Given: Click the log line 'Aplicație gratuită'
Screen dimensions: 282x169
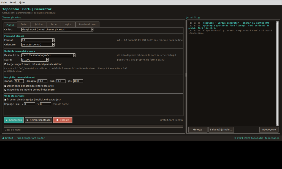Looking at the screenshot, I should tap(229, 27).
